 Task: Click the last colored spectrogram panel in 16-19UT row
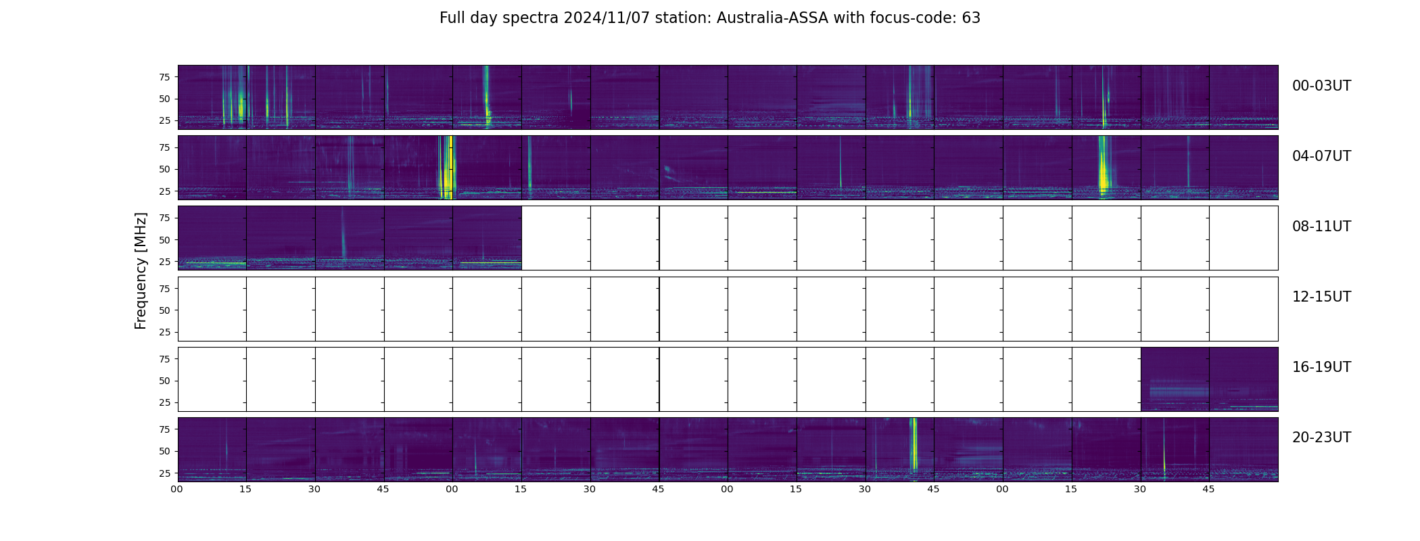coord(1244,379)
